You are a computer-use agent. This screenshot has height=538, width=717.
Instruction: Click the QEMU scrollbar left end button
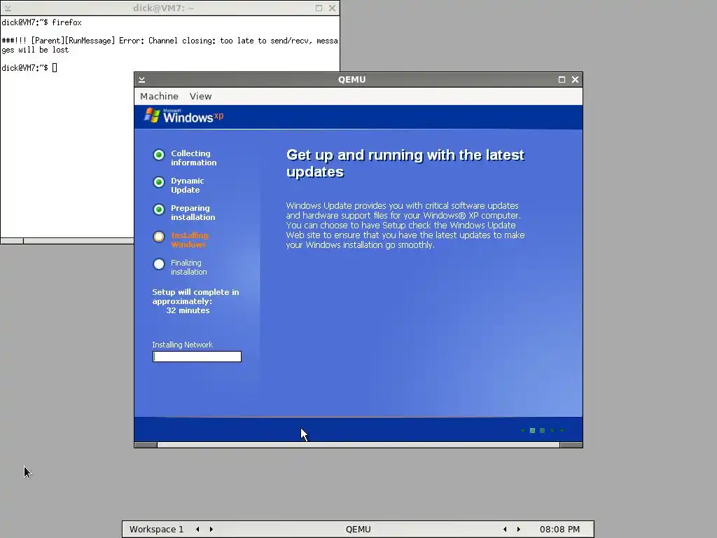click(x=146, y=445)
